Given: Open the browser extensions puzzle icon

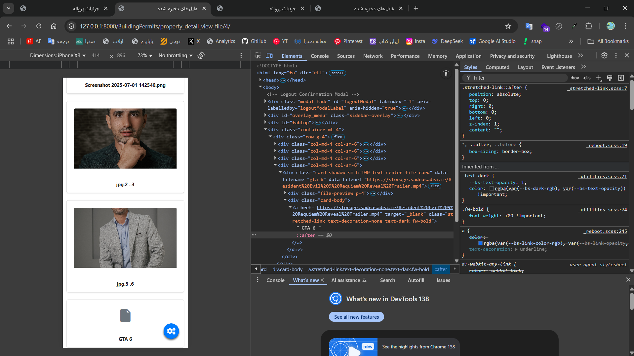Looking at the screenshot, I should coord(589,26).
